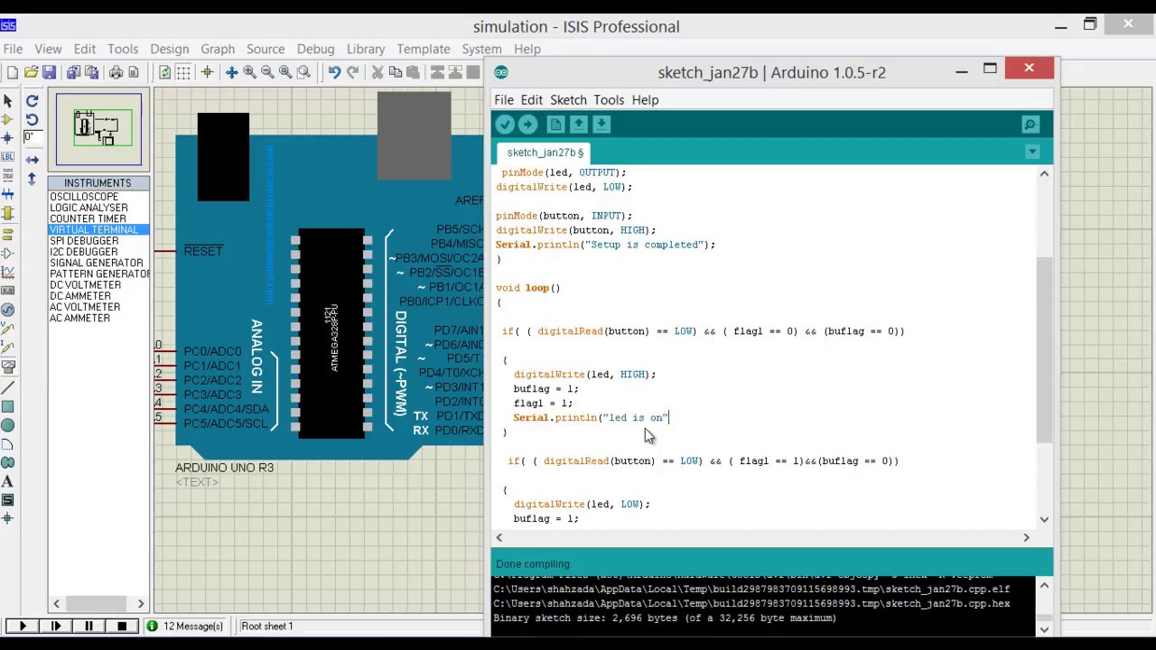Viewport: 1156px width, 650px height.
Task: Open the Arduino Sketch menu
Action: tap(569, 100)
